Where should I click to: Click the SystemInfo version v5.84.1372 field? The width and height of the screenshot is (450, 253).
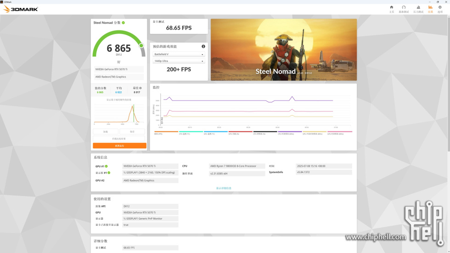click(324, 172)
